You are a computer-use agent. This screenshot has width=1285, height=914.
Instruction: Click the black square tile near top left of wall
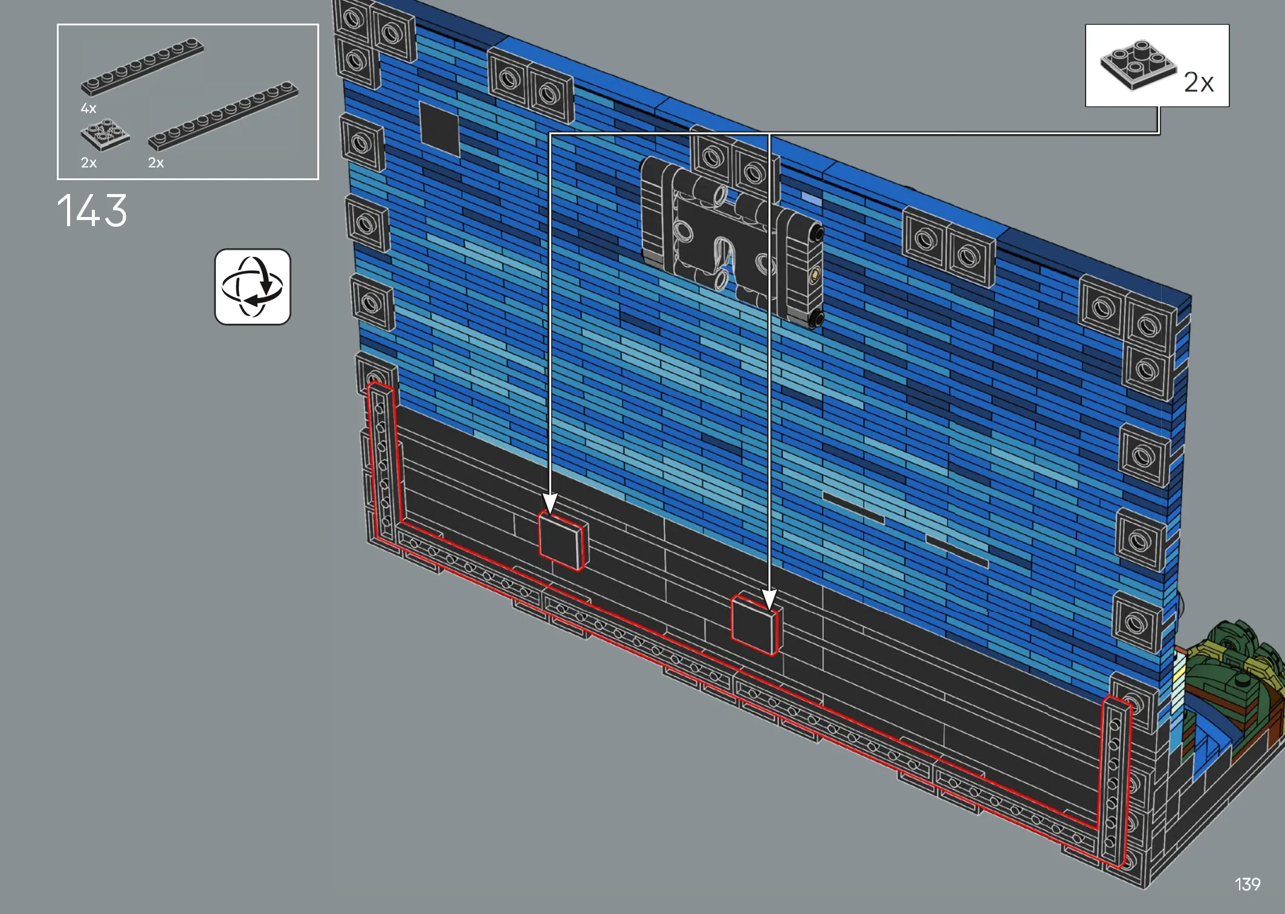(439, 129)
